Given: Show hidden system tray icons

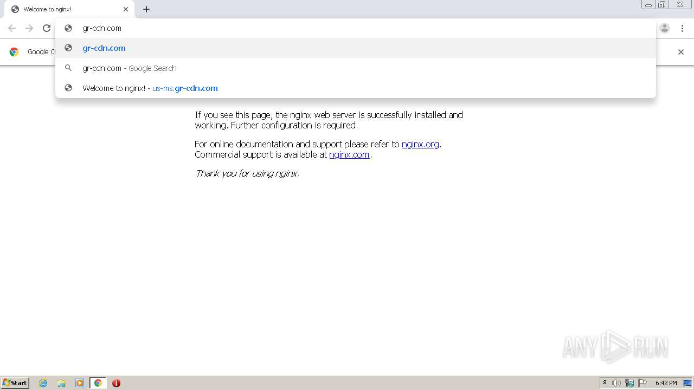Looking at the screenshot, I should (605, 383).
